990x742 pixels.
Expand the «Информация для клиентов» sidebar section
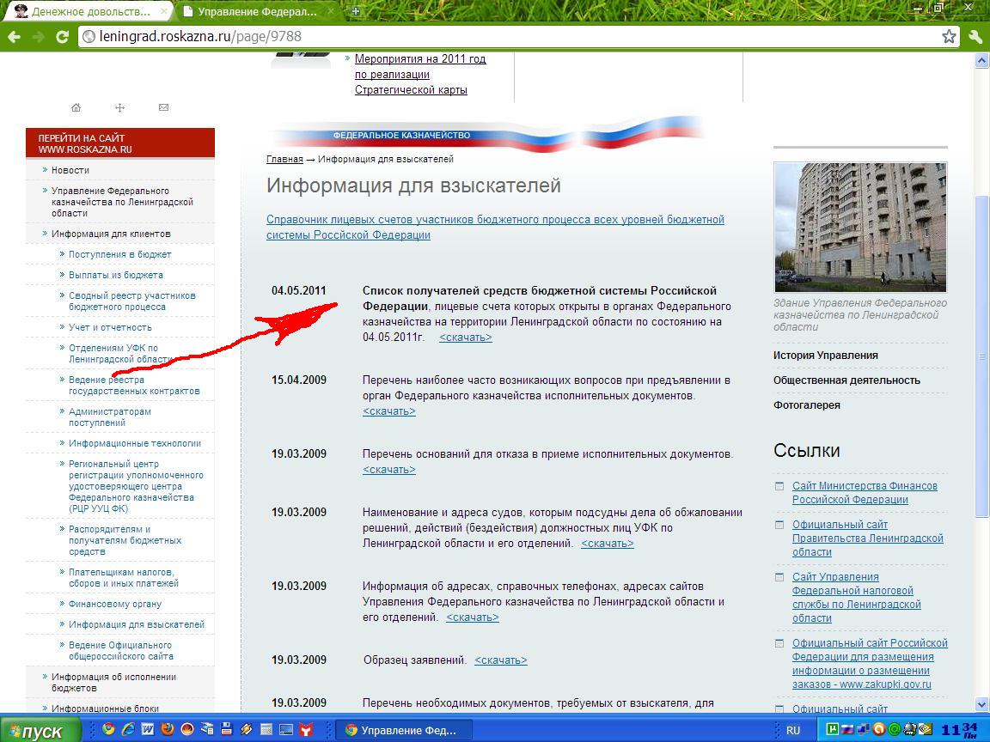point(111,234)
